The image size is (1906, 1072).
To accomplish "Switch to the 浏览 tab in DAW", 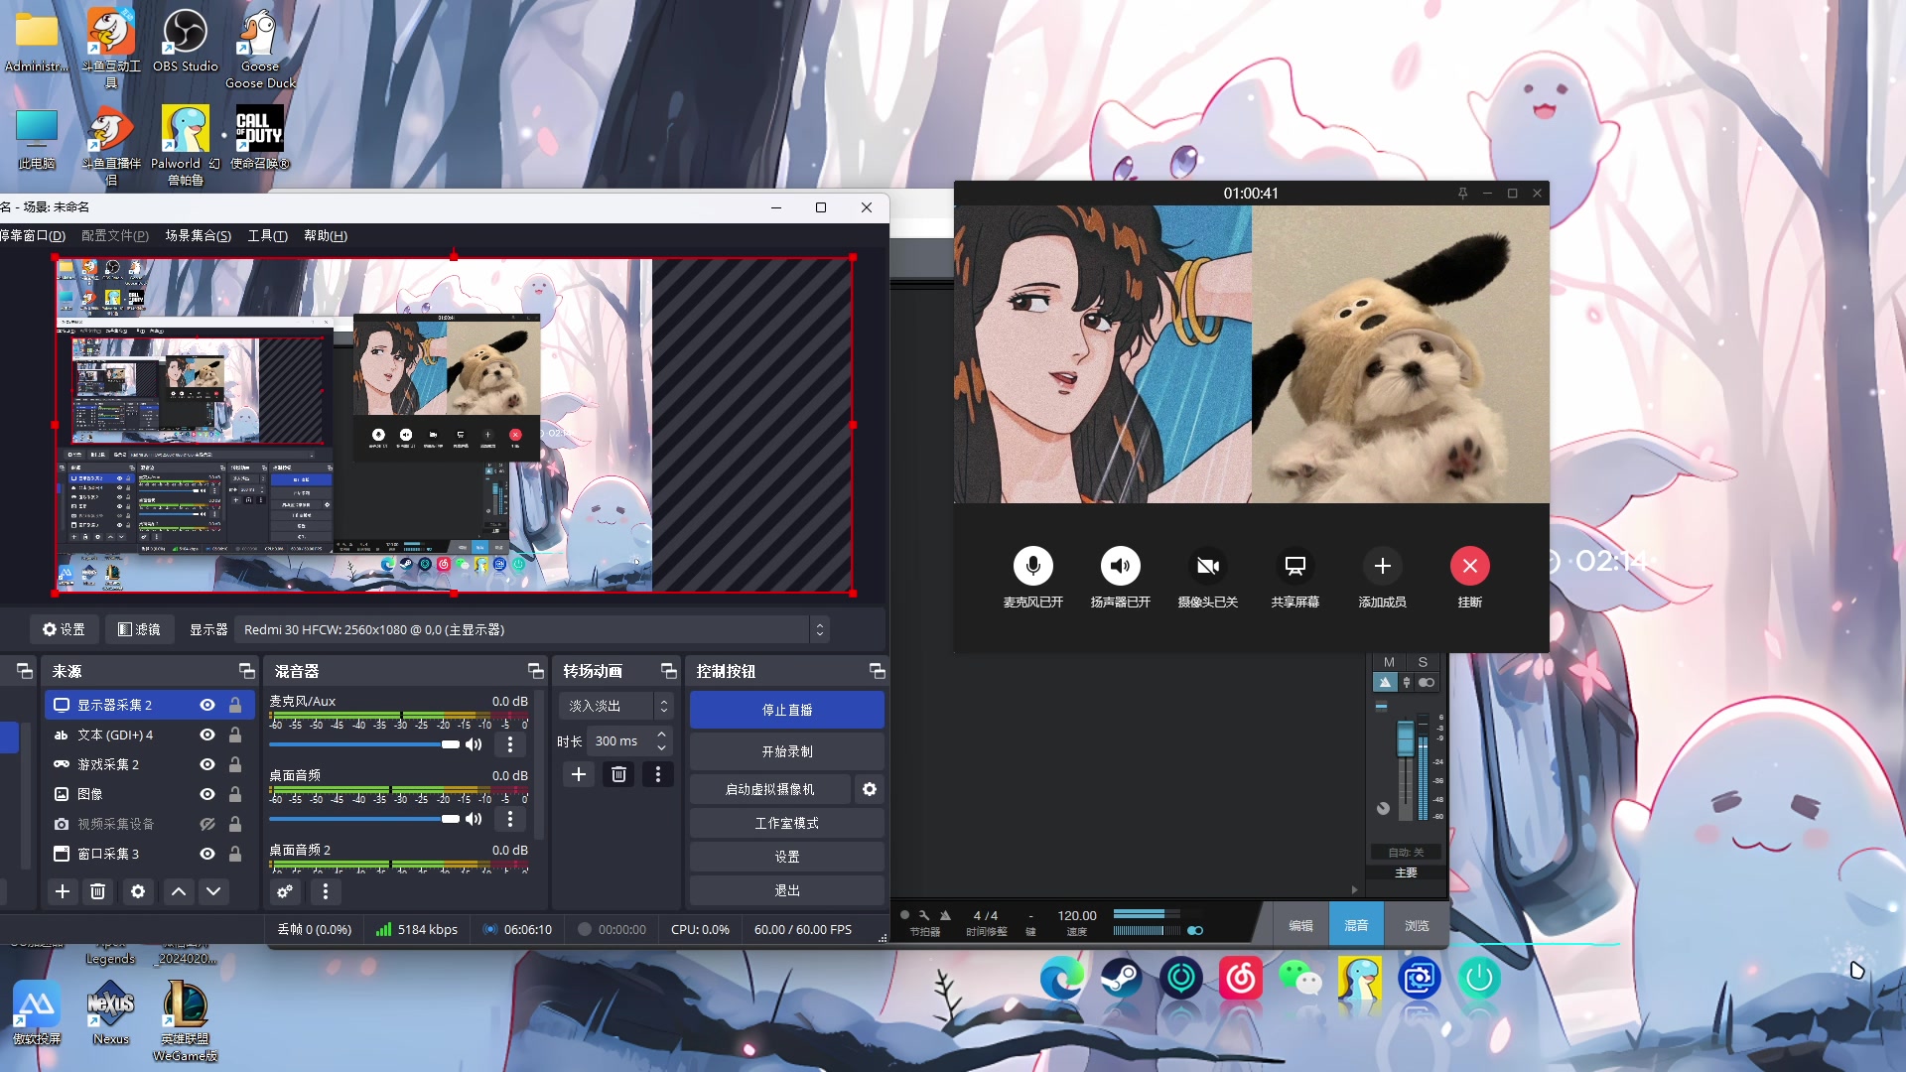I will 1417,925.
